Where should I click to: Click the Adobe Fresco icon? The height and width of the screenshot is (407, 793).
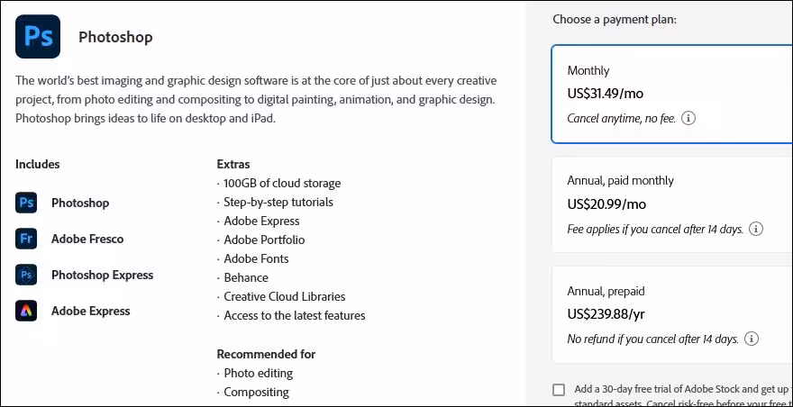coord(26,239)
